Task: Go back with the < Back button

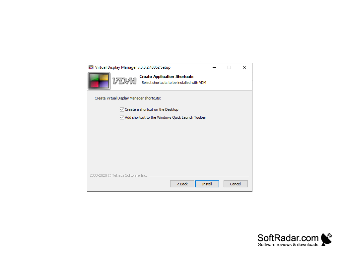Action: click(182, 184)
